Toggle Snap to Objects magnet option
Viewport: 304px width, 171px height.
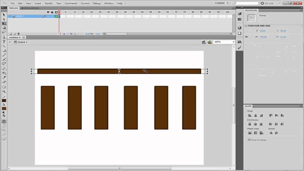[x=4, y=121]
